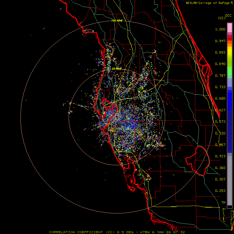Click the 0.307 legend value
This screenshot has width=234, height=234.
coord(220,179)
